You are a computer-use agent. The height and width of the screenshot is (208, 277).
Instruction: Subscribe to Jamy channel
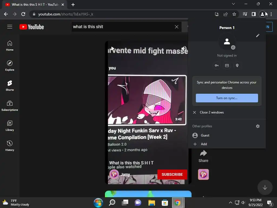click(172, 174)
